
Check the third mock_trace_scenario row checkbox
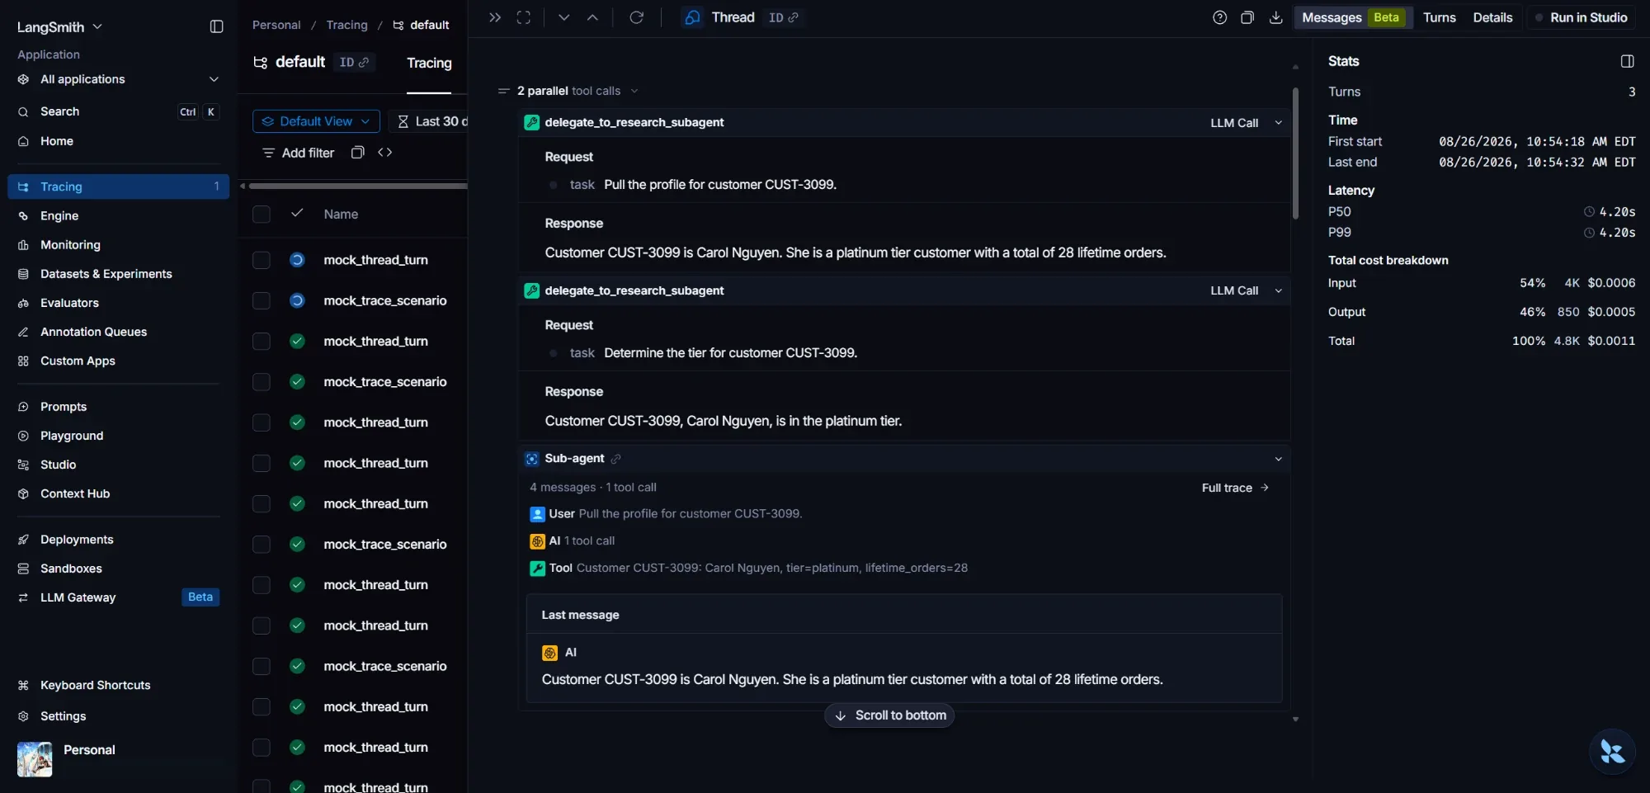pos(262,545)
